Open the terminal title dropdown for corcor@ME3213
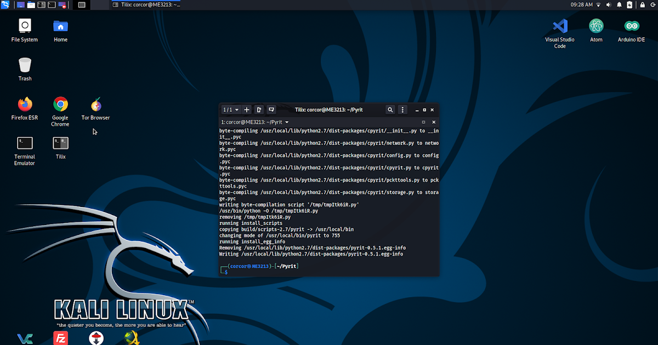Viewport: 658px width, 345px height. coord(287,122)
